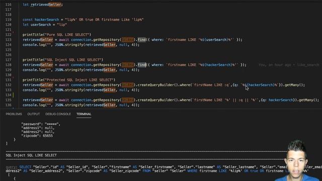Viewport: 322px width, 181px height.
Task: Place cursor on 'let retrievedSeller;' declaration on line 116
Action: coord(42,5)
